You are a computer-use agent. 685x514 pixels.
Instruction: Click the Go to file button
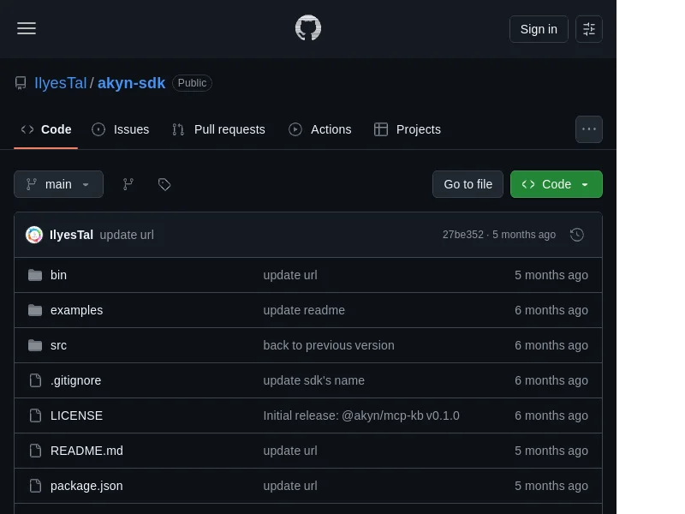coord(468,184)
